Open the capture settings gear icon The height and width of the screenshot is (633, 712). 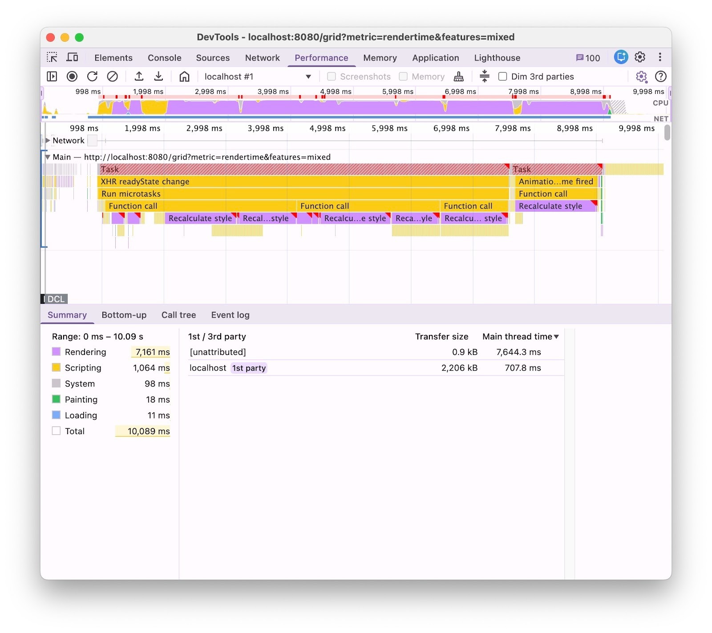coord(641,77)
